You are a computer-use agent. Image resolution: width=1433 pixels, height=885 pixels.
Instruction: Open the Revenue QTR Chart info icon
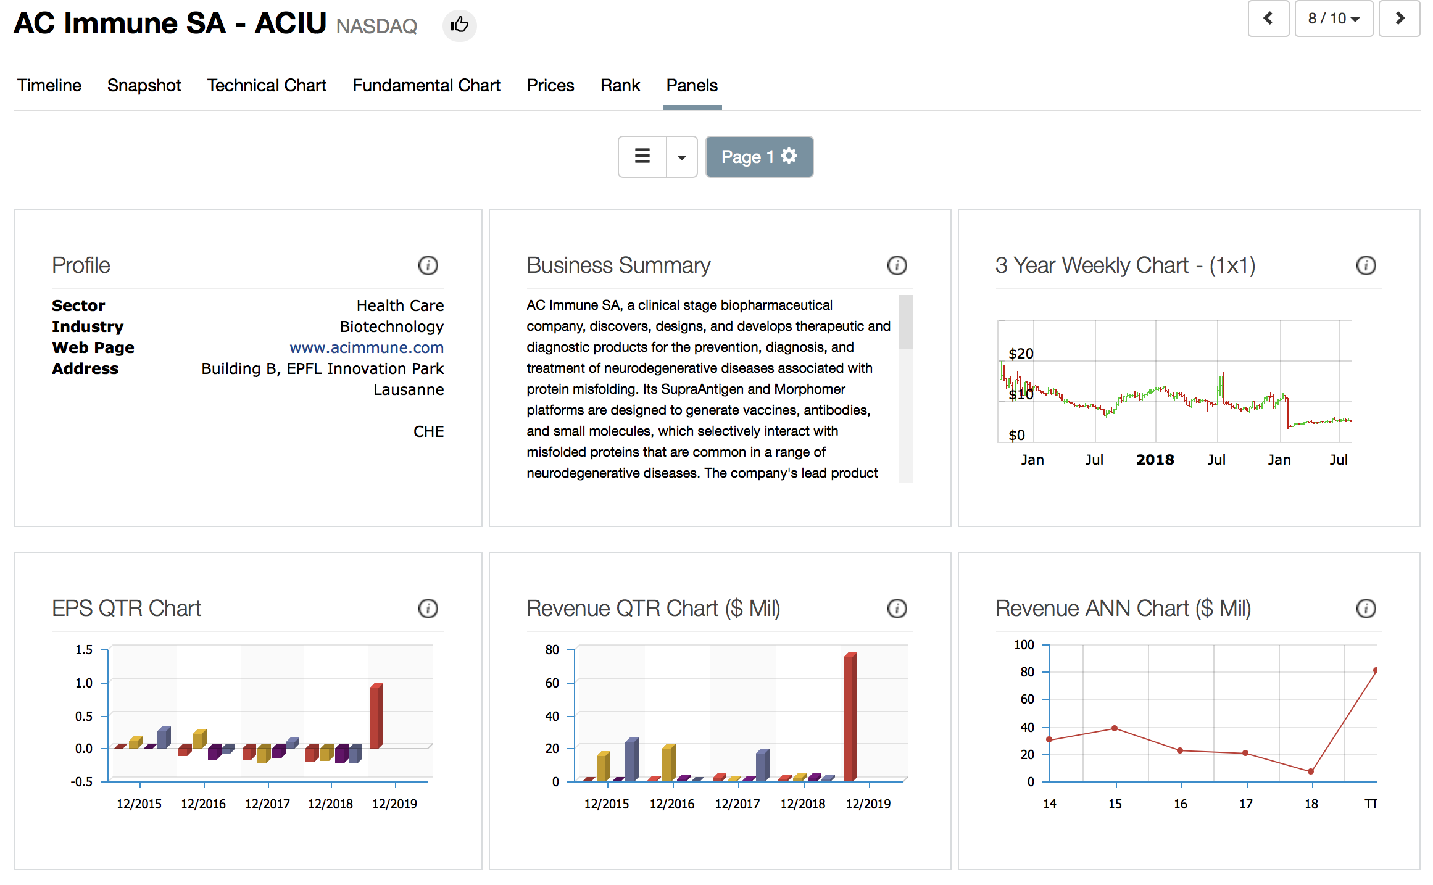click(x=897, y=609)
